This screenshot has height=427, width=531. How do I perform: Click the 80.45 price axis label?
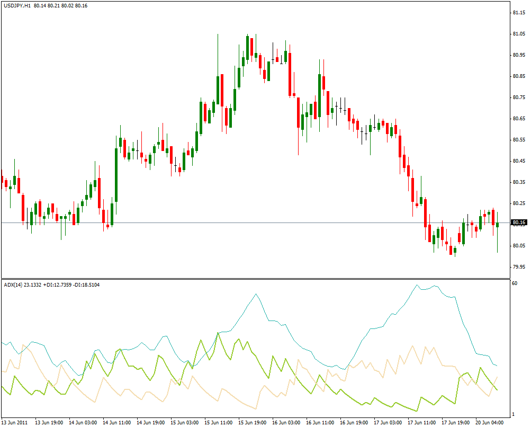(519, 161)
